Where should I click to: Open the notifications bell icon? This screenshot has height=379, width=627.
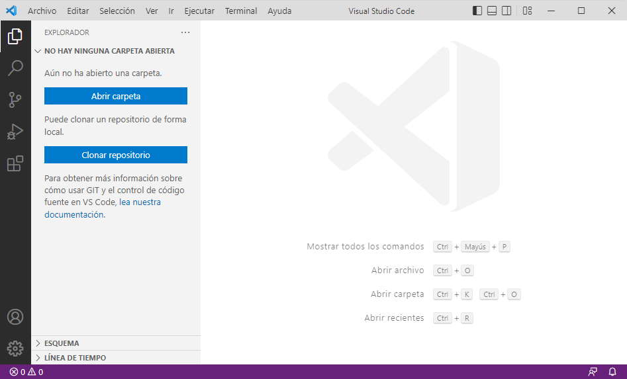(612, 372)
